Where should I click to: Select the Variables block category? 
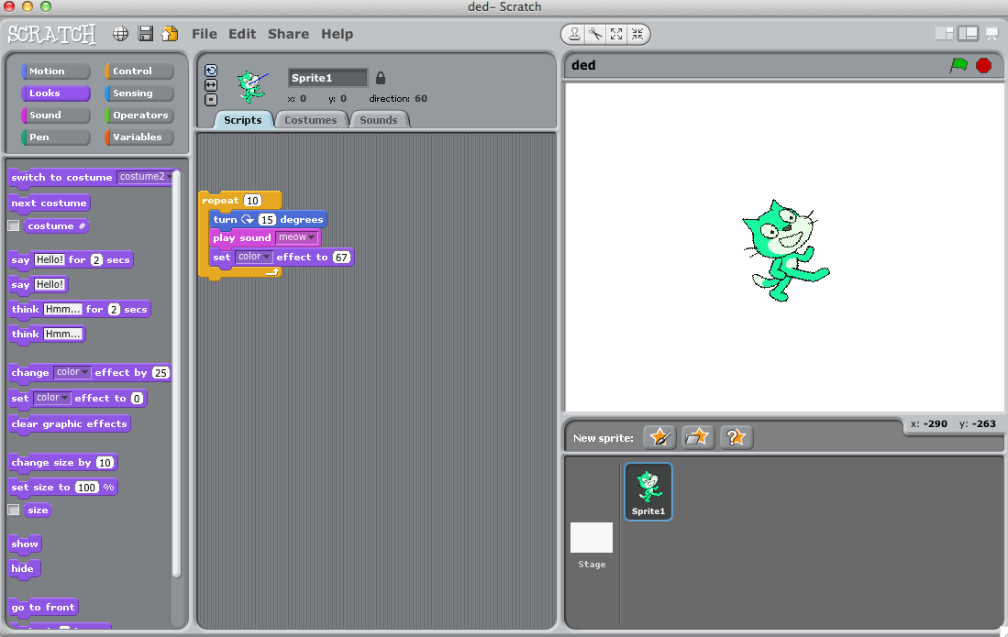point(138,137)
